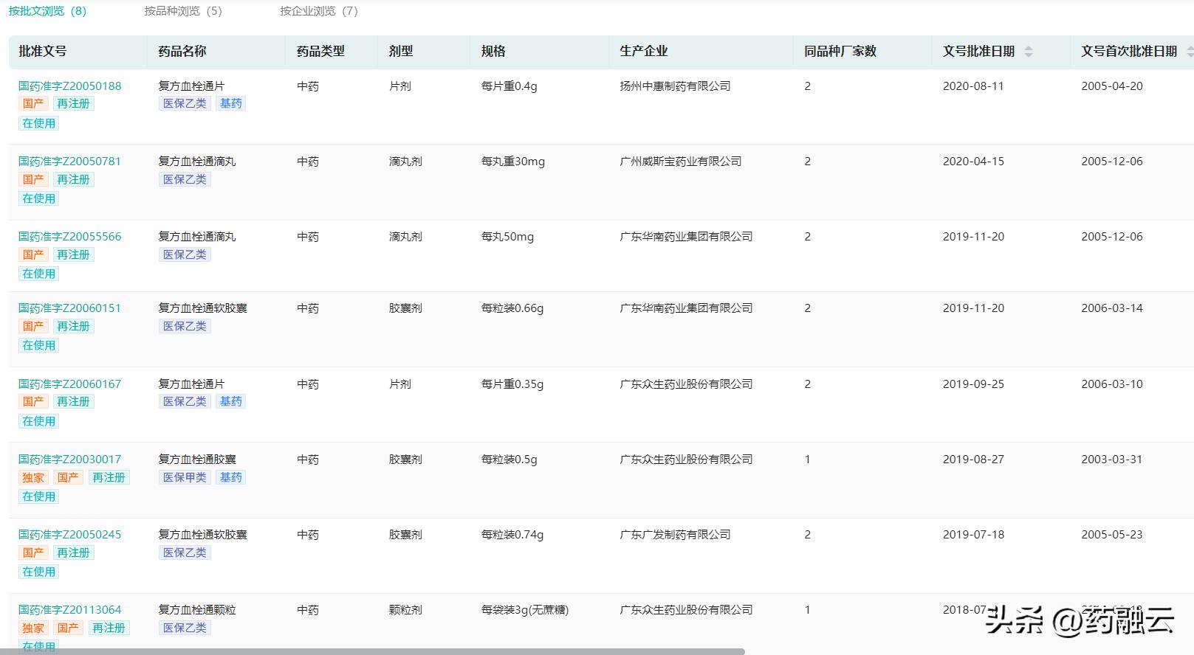Click approval date 2019-07-18
Screen dimensions: 1194x655
[x=973, y=534]
